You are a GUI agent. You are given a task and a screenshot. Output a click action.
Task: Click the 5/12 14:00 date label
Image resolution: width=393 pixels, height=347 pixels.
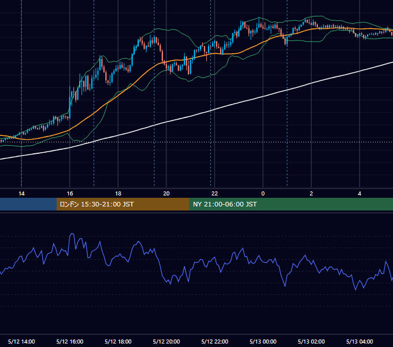coord(21,341)
